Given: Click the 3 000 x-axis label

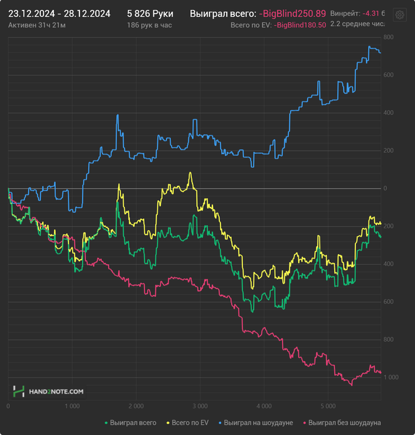Looking at the screenshot, I should tap(199, 406).
